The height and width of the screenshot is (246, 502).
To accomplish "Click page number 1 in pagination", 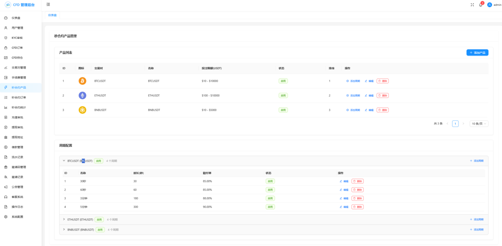I will point(455,124).
